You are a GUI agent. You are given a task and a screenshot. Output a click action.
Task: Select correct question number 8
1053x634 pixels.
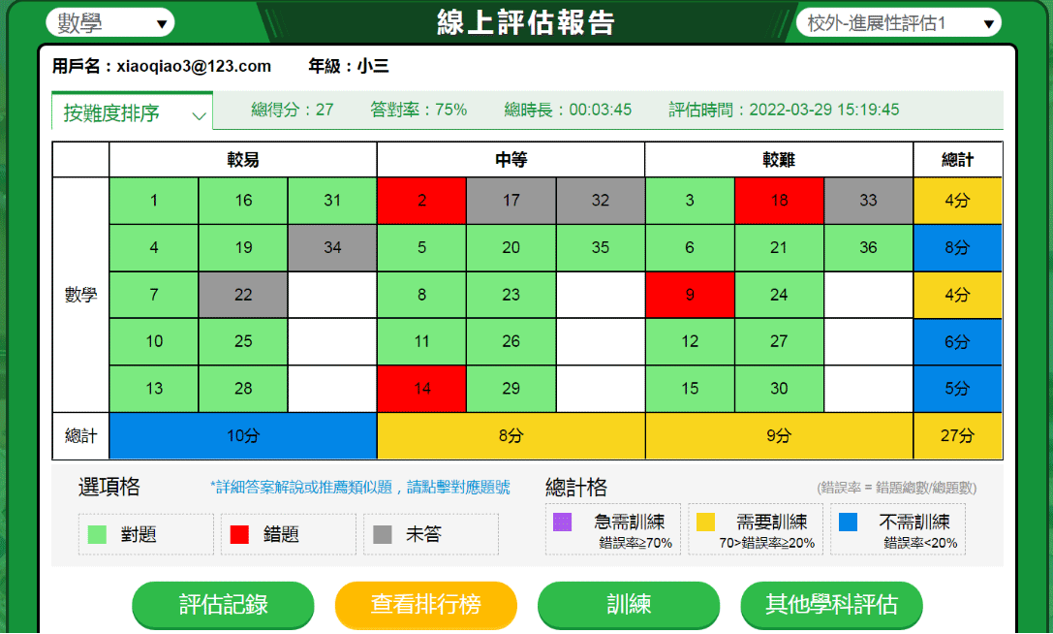click(421, 295)
